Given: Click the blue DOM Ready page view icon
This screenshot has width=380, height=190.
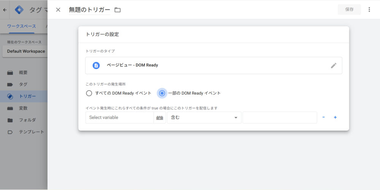Looking at the screenshot, I should tap(96, 65).
